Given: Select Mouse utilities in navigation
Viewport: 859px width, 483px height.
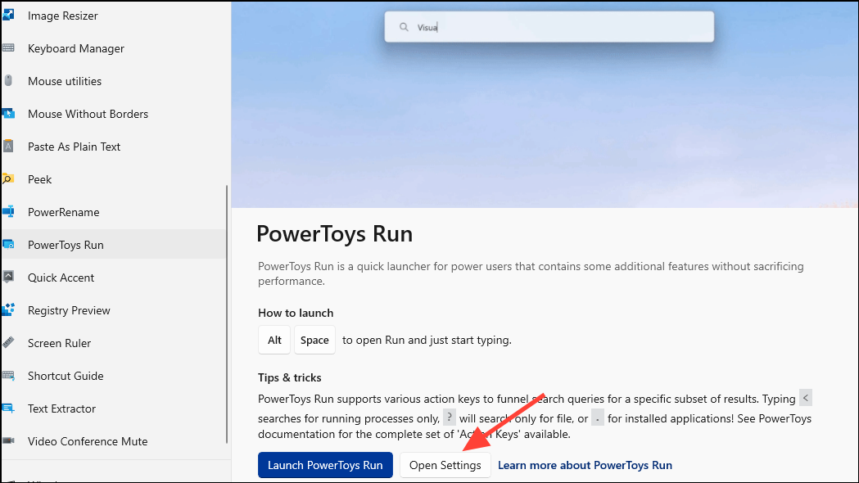Looking at the screenshot, I should 114,81.
